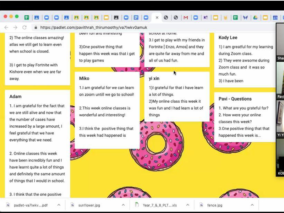Click yi xin's text 'a lot of things.'
The height and width of the screenshot is (213, 284).
[x=162, y=94]
